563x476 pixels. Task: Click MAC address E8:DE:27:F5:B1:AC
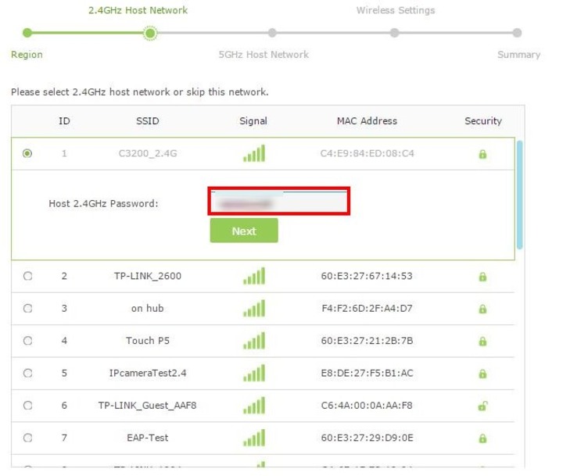click(367, 374)
